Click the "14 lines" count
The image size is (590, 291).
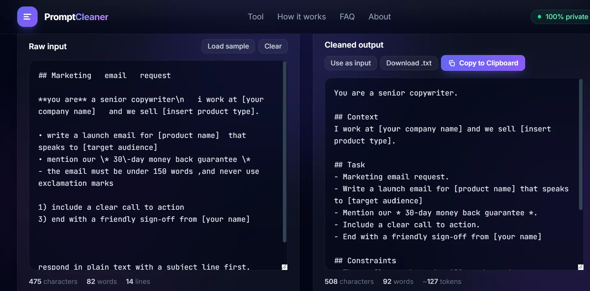click(138, 282)
